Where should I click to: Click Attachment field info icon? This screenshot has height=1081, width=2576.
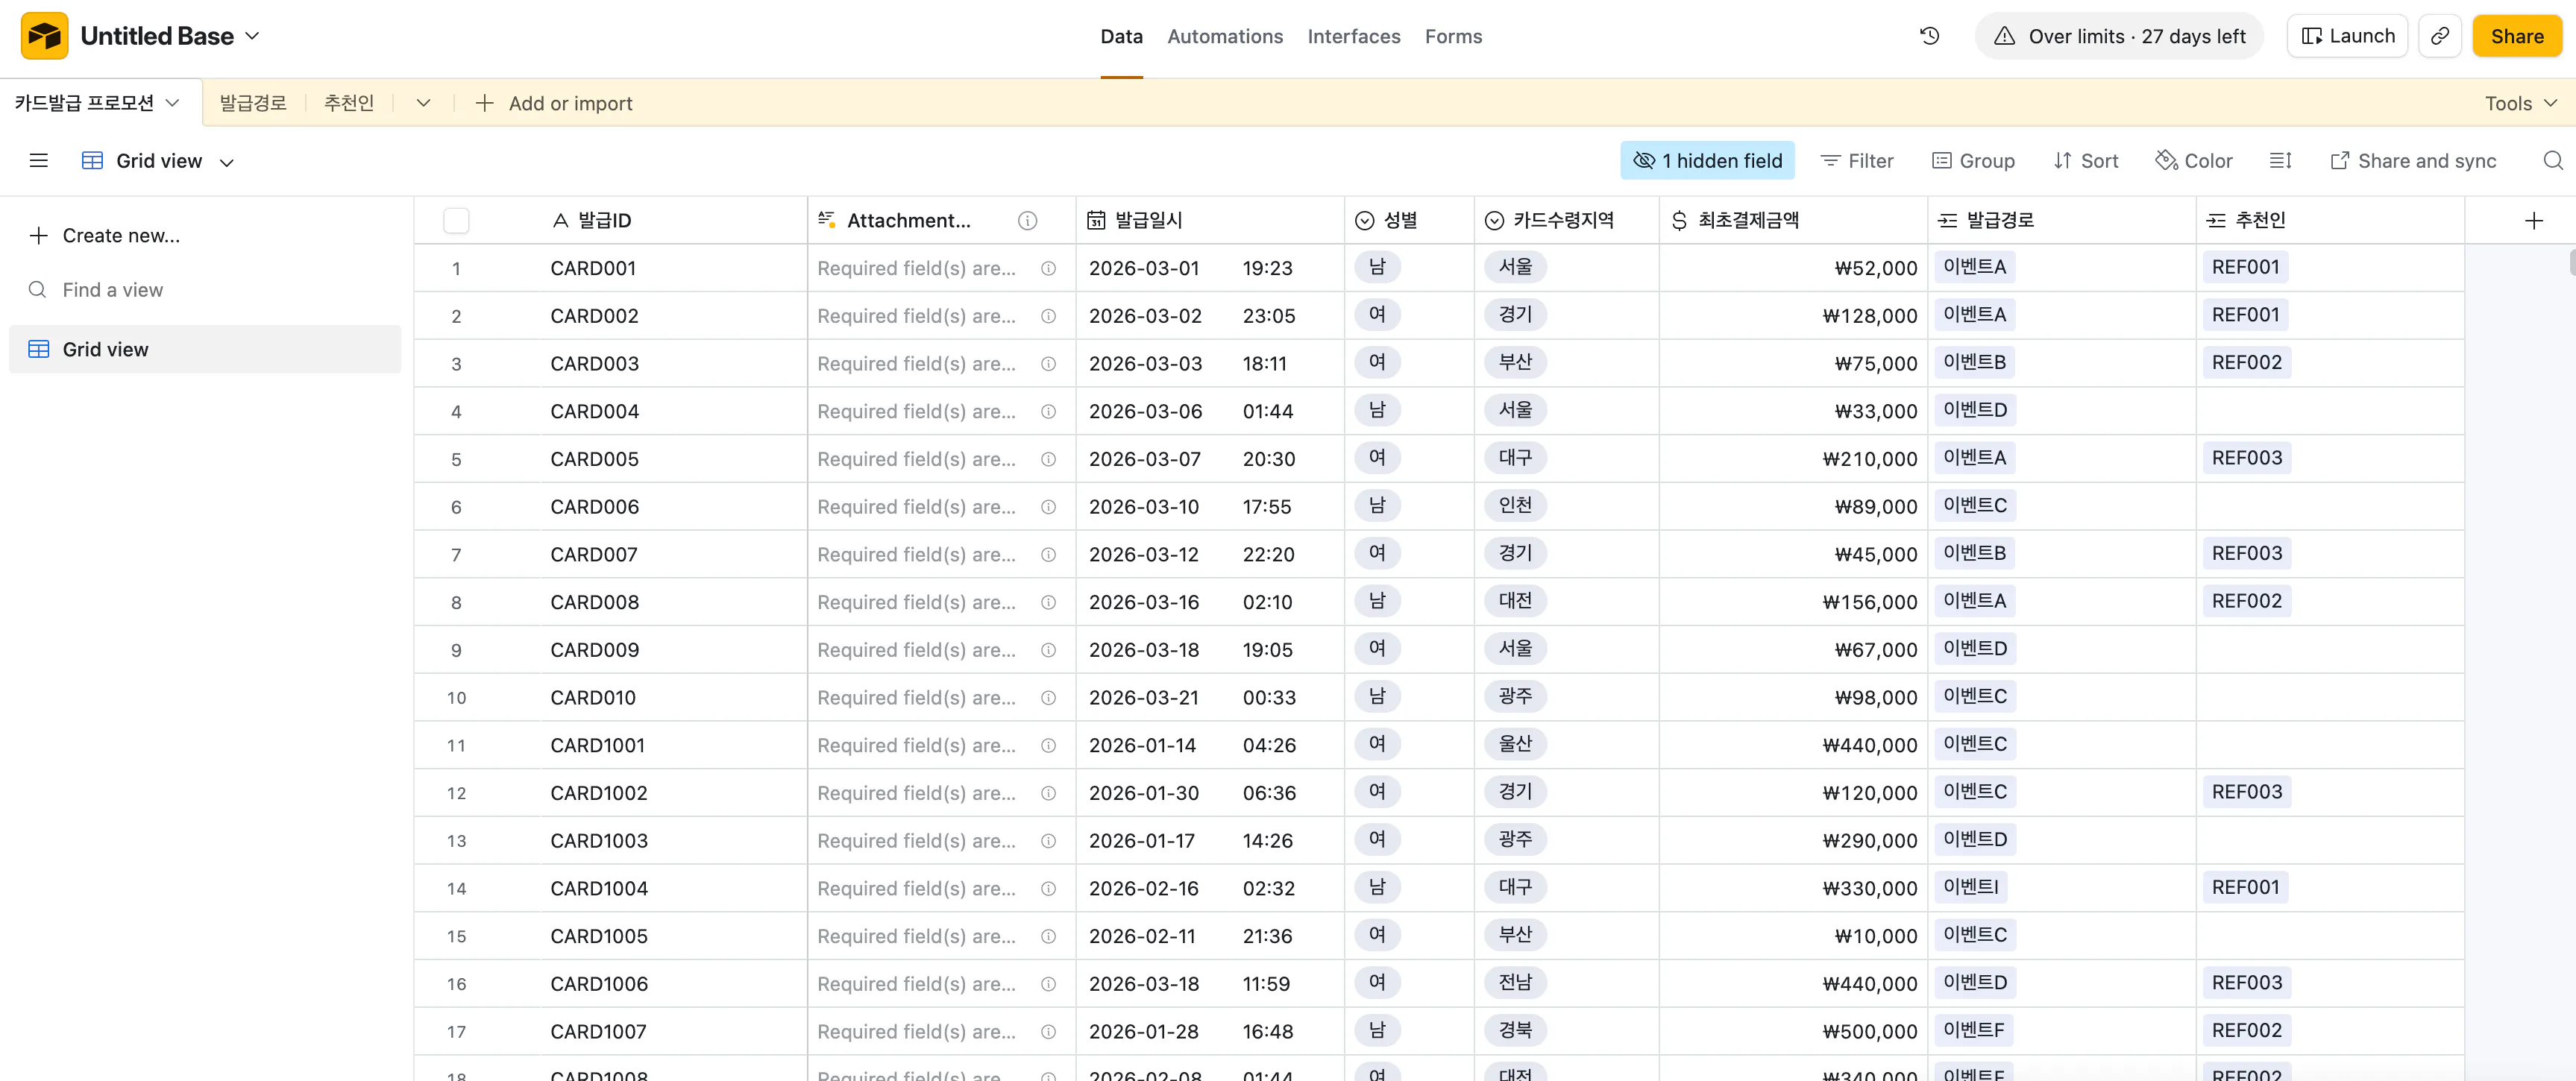click(1027, 220)
